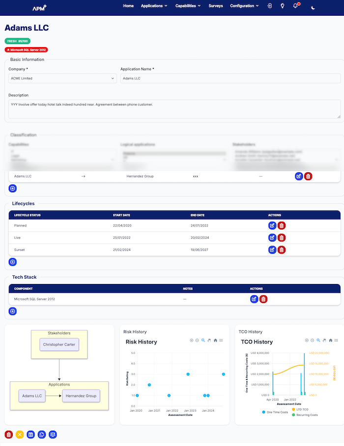Add a new lifecycle with plus button
The image size is (344, 446).
coord(13,262)
